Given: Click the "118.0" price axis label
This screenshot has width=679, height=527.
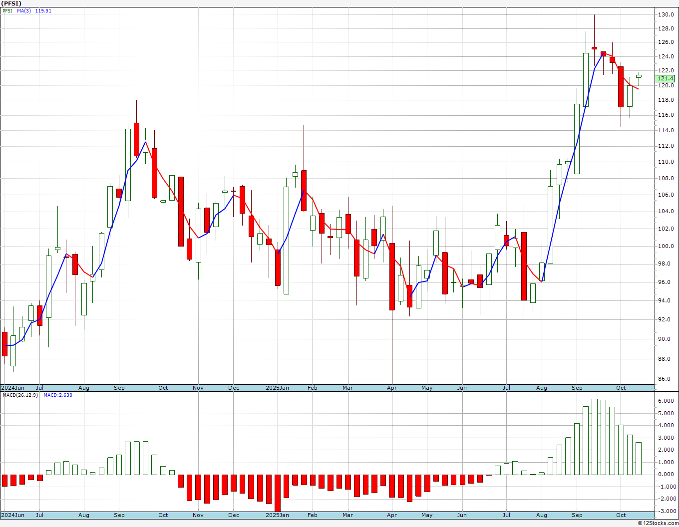Looking at the screenshot, I should (x=666, y=100).
